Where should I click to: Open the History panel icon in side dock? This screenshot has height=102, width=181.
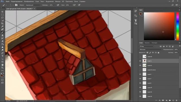(136, 11)
